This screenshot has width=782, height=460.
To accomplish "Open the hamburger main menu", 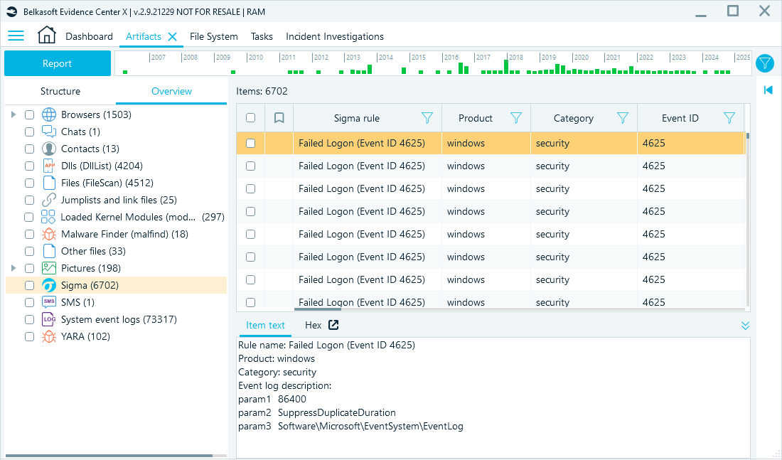I will [16, 36].
